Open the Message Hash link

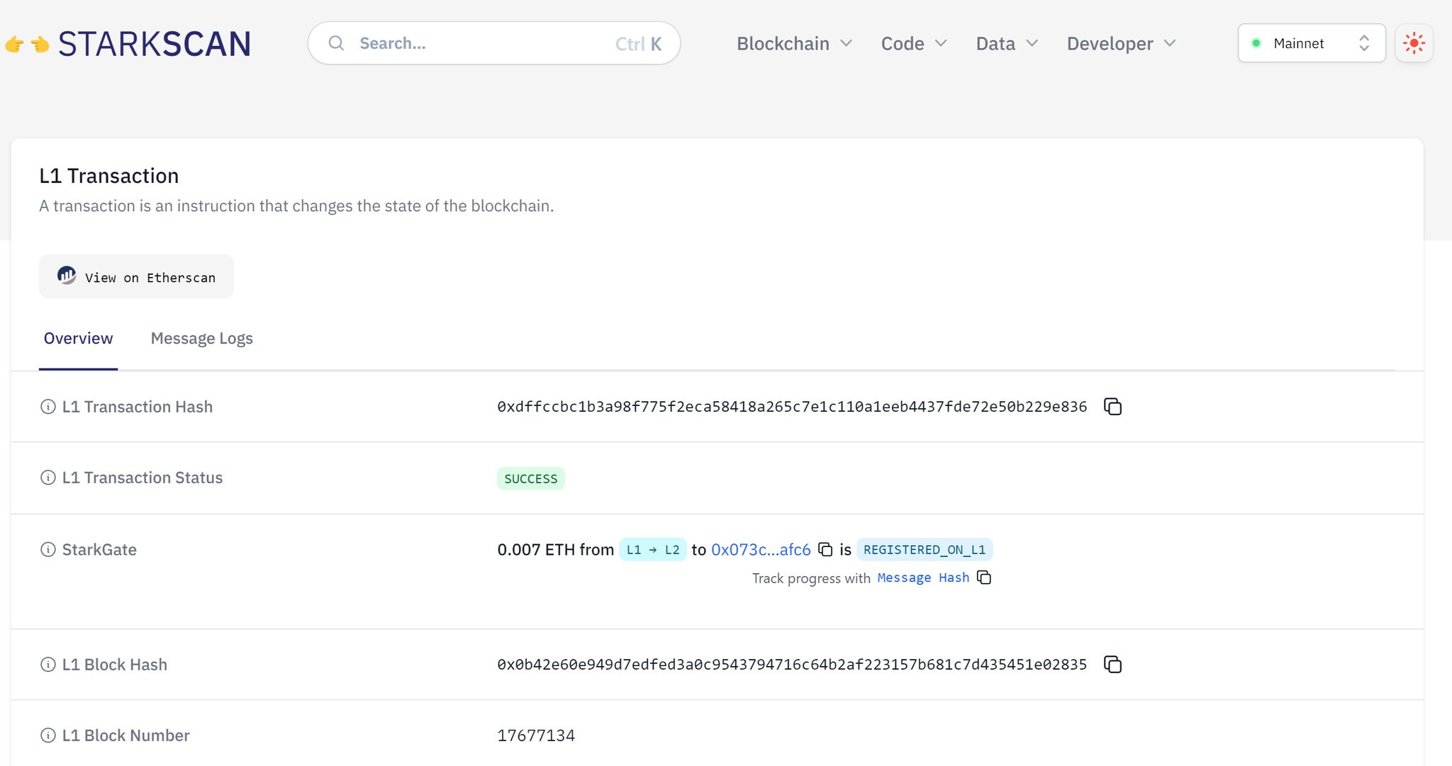tap(923, 578)
